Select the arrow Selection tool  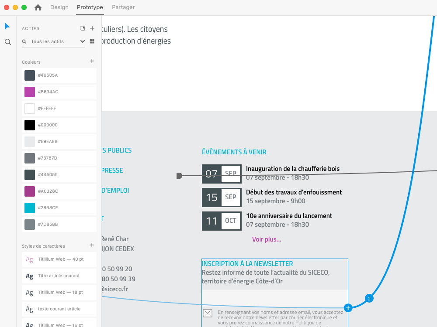click(x=7, y=26)
